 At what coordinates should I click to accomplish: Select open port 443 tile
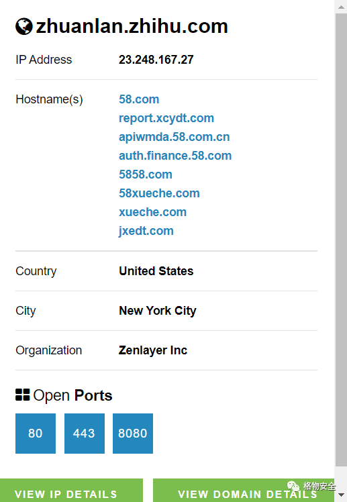pyautogui.click(x=85, y=433)
